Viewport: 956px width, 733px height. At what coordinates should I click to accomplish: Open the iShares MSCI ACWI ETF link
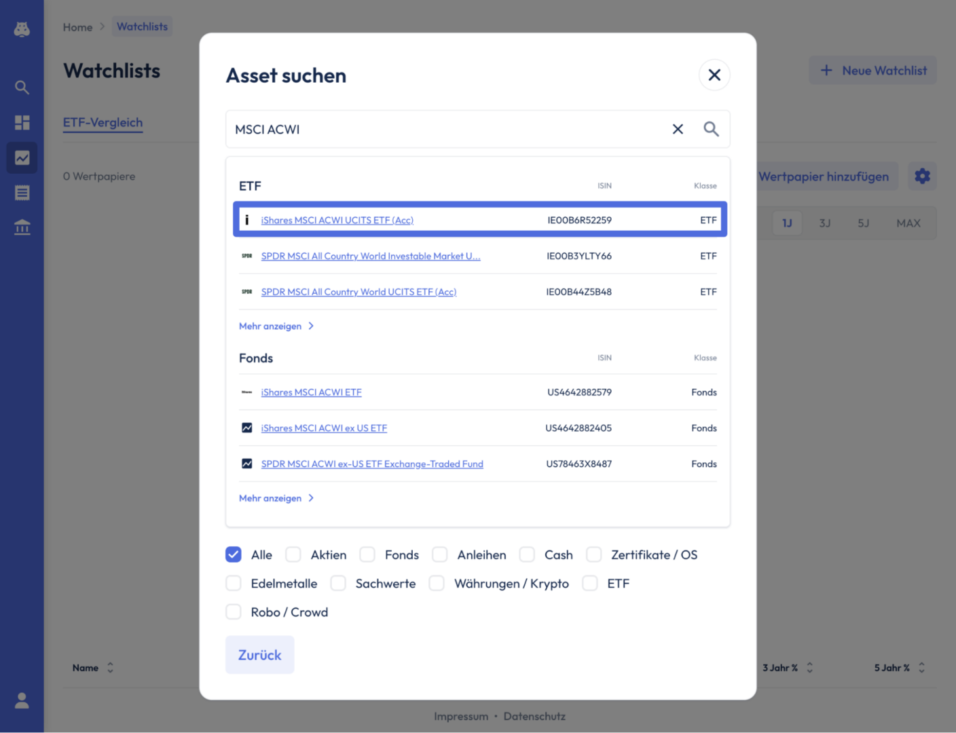tap(312, 392)
